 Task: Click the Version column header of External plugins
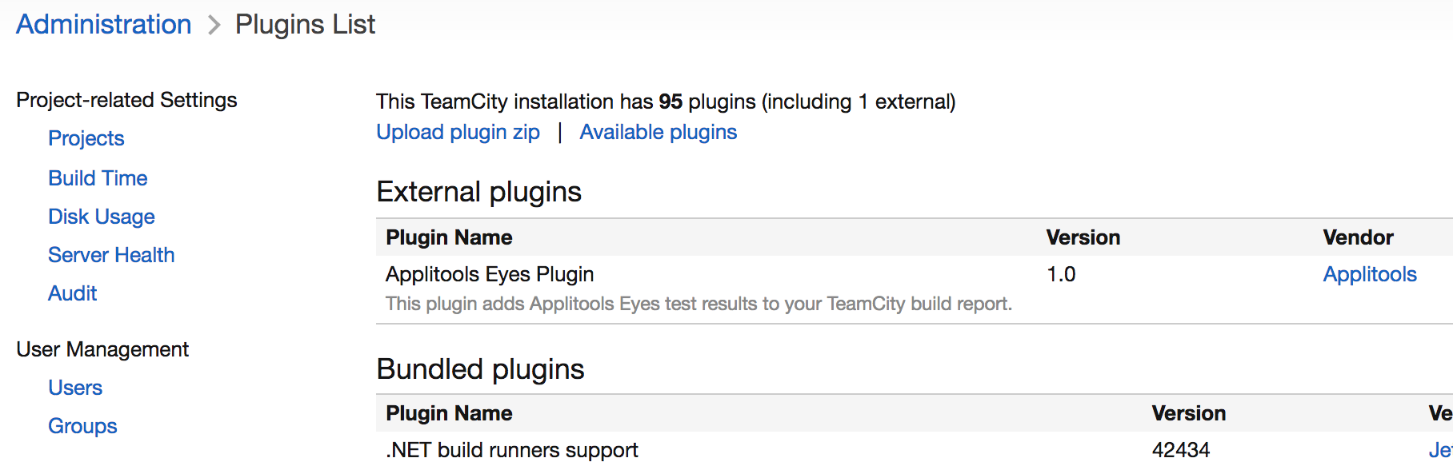coord(1083,237)
